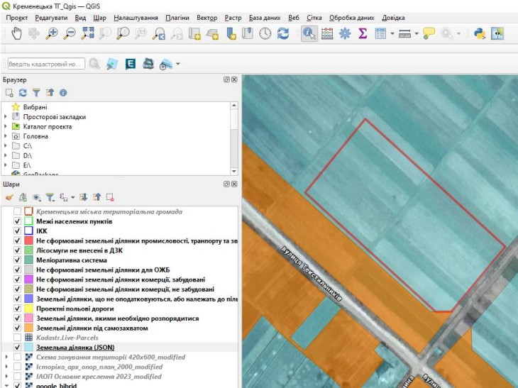Select the Measure Line ruler tool
This screenshot has height=388, width=518.
point(404,33)
